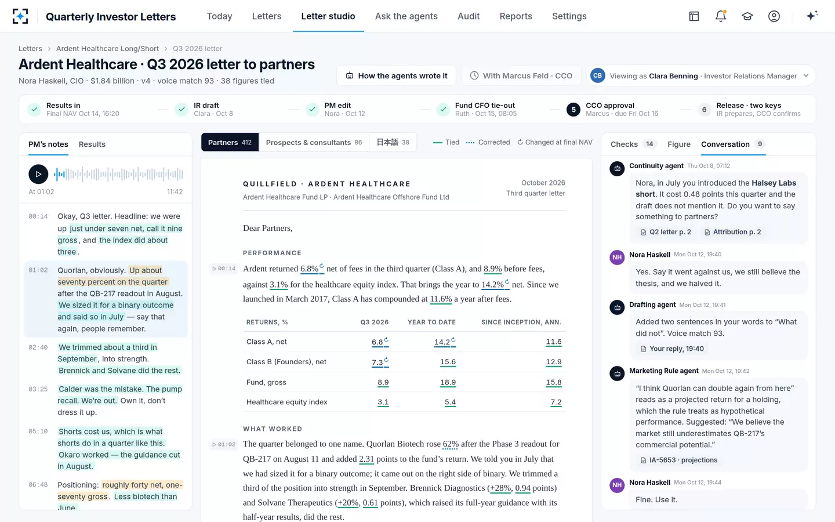Switch to the Figure tab
This screenshot has width=835, height=522.
pos(678,144)
